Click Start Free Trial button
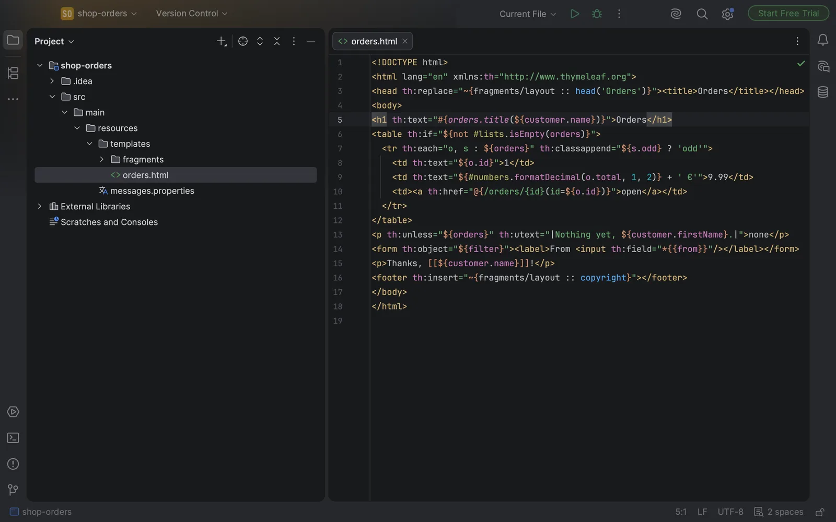Screen dimensions: 836x522 tap(788, 14)
